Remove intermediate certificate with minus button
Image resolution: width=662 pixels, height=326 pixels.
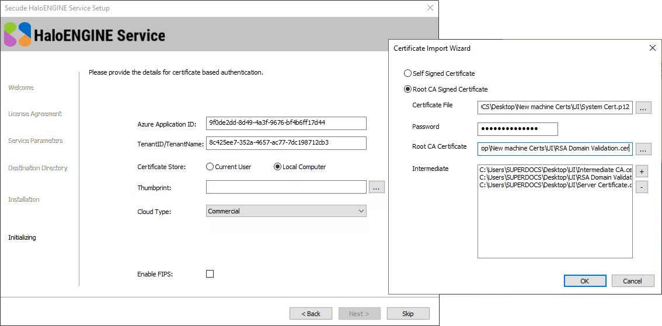[641, 187]
